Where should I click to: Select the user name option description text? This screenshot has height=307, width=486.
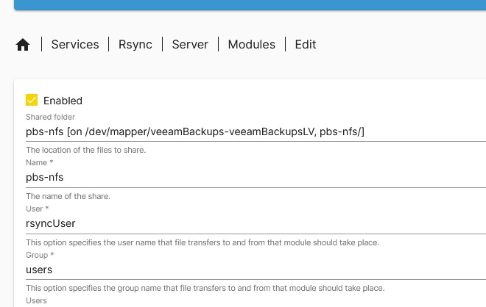pos(202,242)
